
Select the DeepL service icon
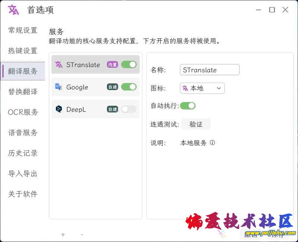click(58, 109)
